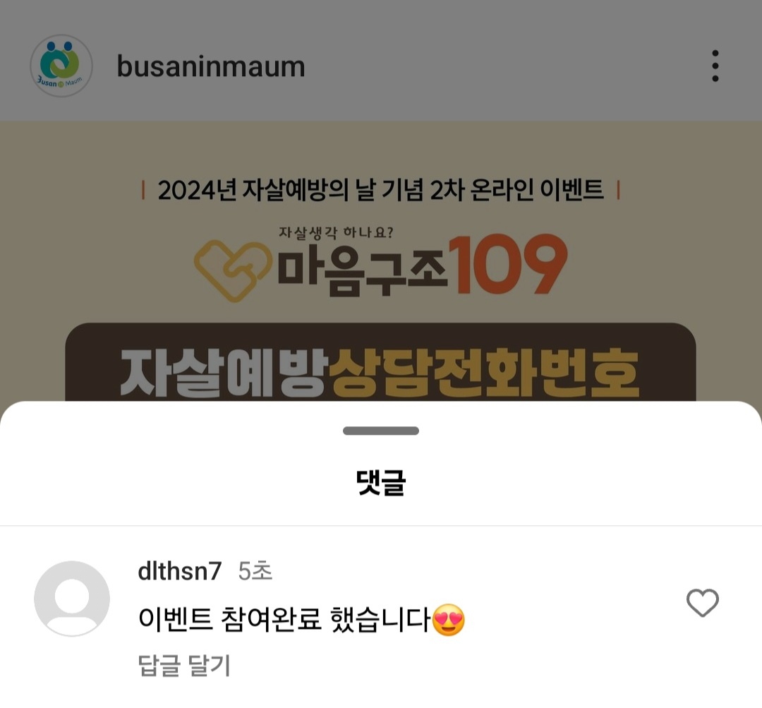This screenshot has width=762, height=708.
Task: Tap the 자살생각 하나요? tagline
Action: tap(336, 232)
